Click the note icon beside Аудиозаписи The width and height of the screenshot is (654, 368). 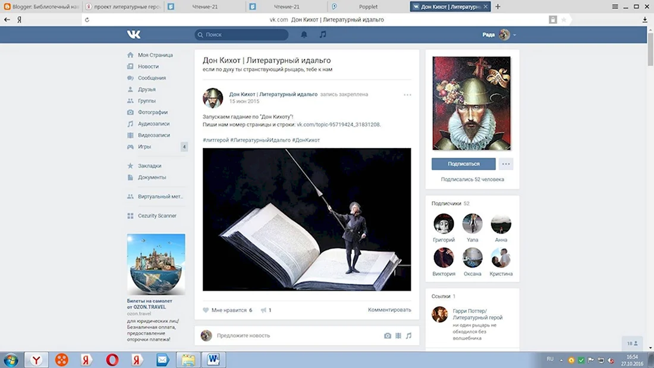[x=131, y=124]
